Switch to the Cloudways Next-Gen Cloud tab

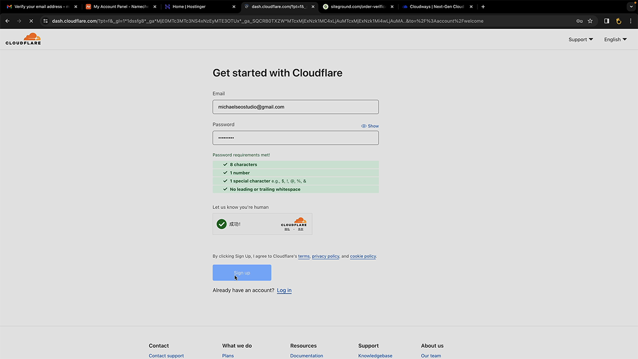point(438,7)
